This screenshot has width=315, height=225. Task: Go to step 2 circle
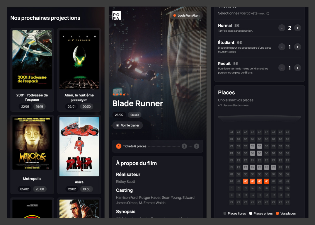(x=184, y=146)
